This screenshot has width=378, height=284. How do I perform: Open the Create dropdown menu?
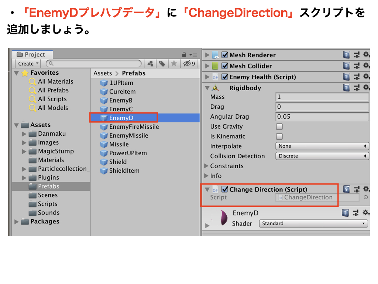[x=28, y=64]
